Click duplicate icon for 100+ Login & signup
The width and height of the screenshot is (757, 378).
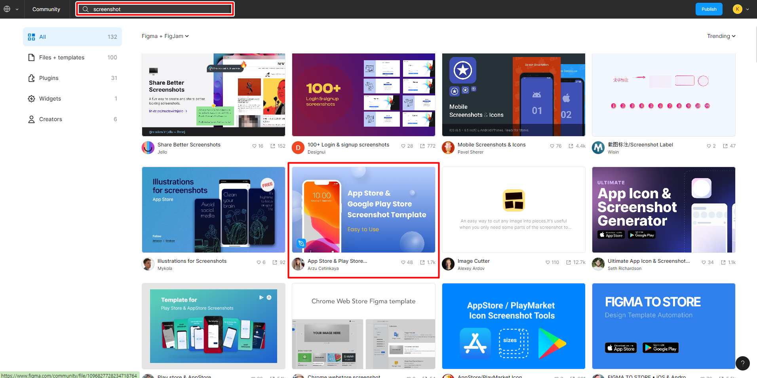pyautogui.click(x=422, y=146)
